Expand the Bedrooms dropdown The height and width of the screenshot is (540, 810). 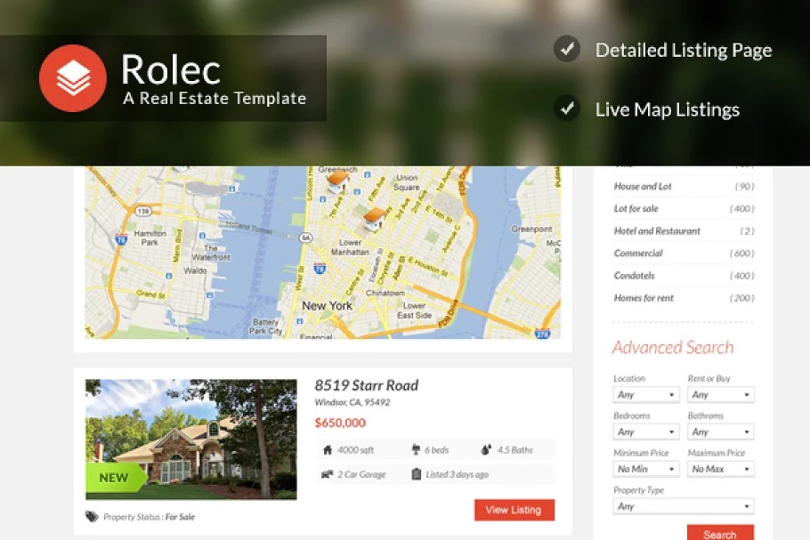click(646, 432)
